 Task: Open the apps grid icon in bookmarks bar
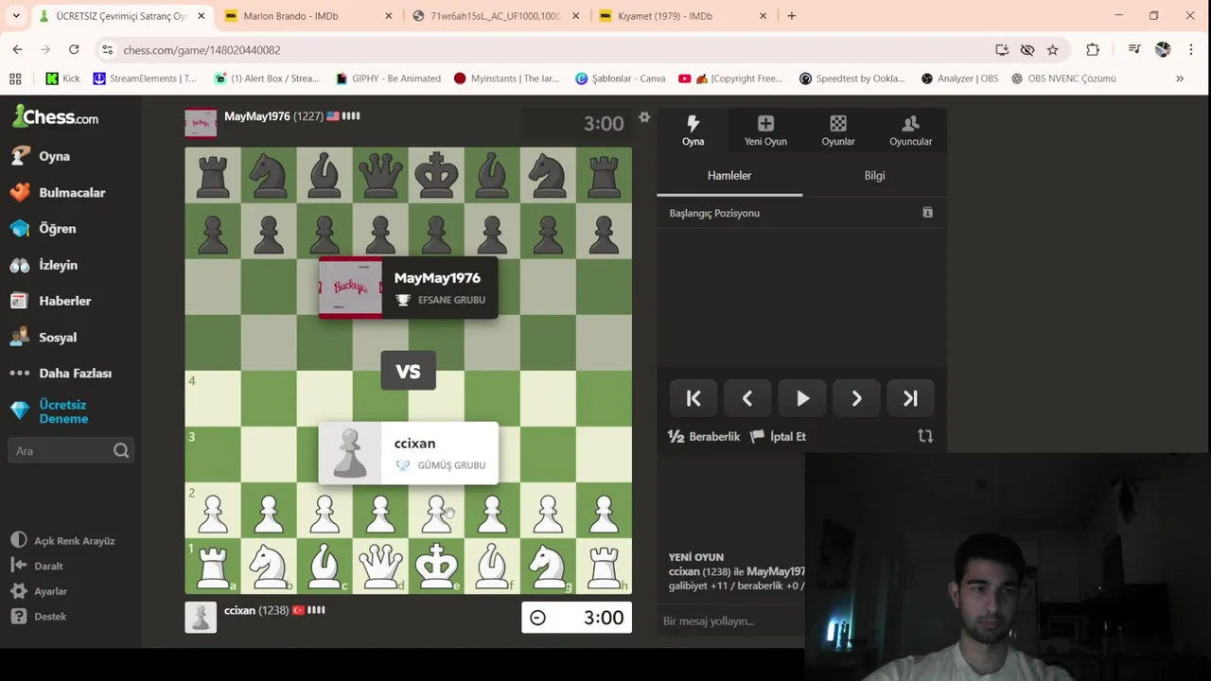(15, 79)
